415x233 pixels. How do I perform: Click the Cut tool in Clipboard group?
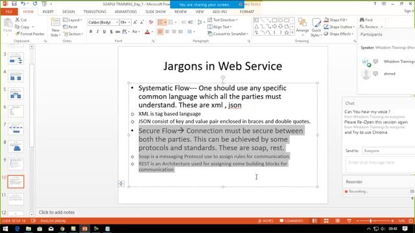(21, 20)
